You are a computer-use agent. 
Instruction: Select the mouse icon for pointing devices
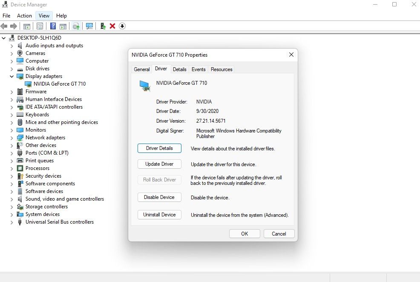pos(20,122)
